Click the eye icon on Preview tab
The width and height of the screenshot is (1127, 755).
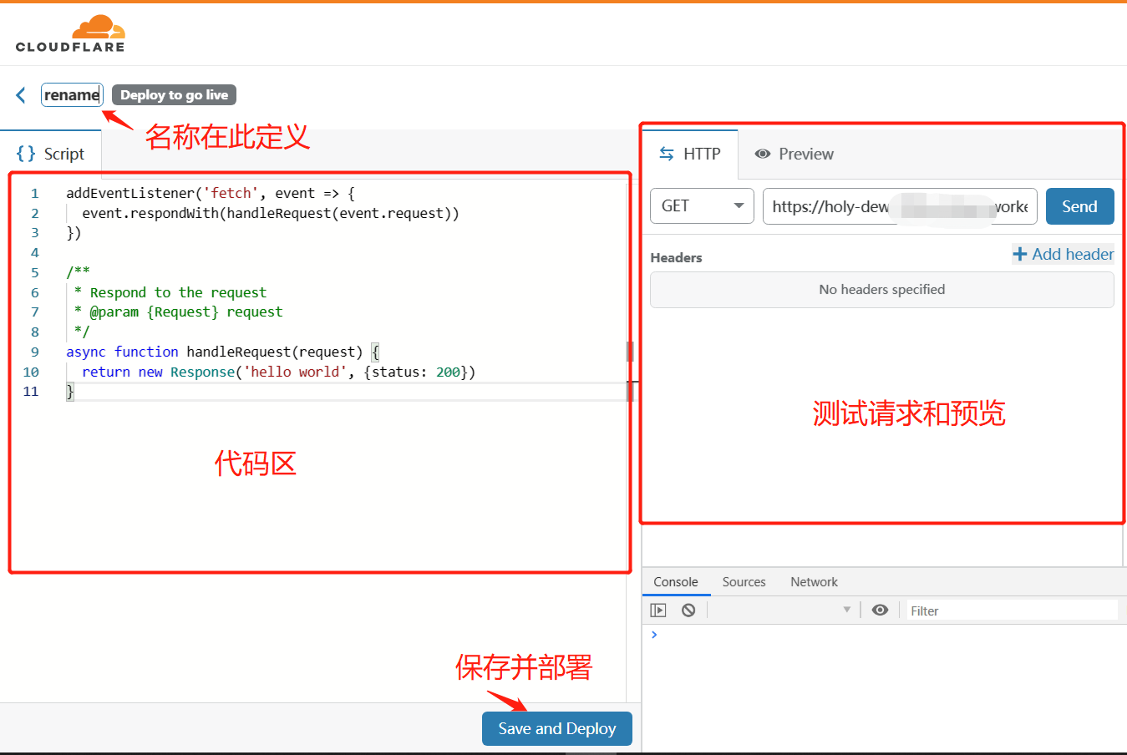tap(762, 154)
